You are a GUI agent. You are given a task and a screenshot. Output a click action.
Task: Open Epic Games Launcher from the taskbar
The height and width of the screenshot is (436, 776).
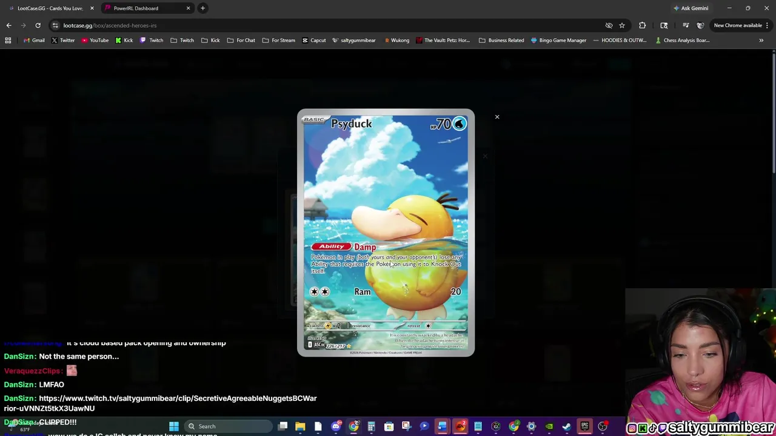tap(584, 426)
